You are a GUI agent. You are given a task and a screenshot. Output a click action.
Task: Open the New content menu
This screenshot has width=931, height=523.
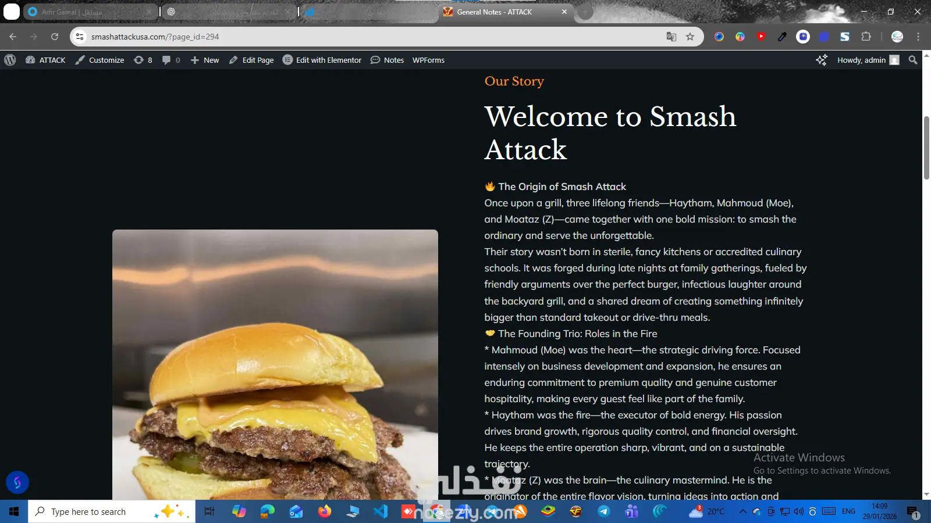205,60
